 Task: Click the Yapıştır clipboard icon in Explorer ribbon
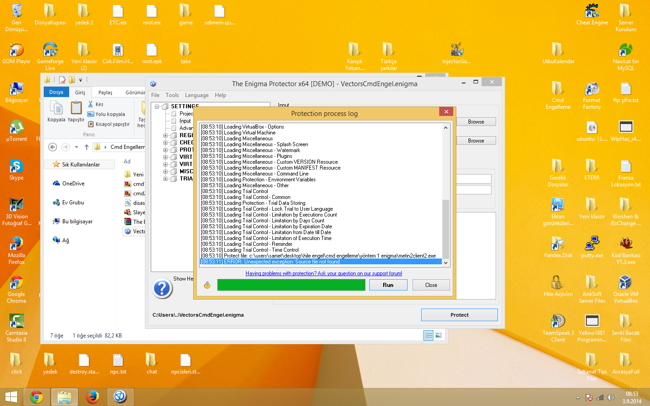[76, 109]
